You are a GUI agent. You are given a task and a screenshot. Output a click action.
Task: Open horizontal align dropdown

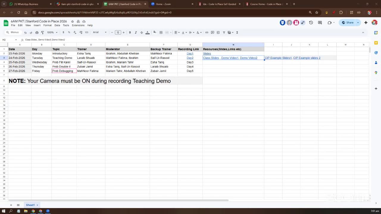pos(177,32)
